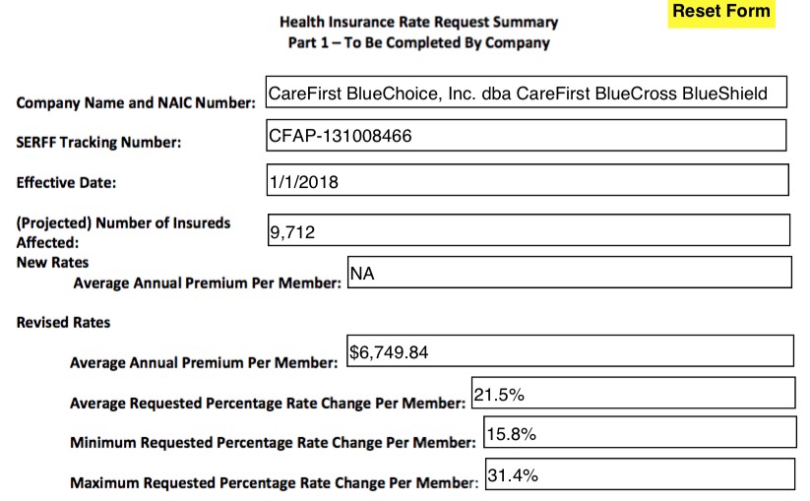Screen dimensions: 810x501
Task: Click the Effective Date field showing 1/1/2018
Action: [x=529, y=181]
